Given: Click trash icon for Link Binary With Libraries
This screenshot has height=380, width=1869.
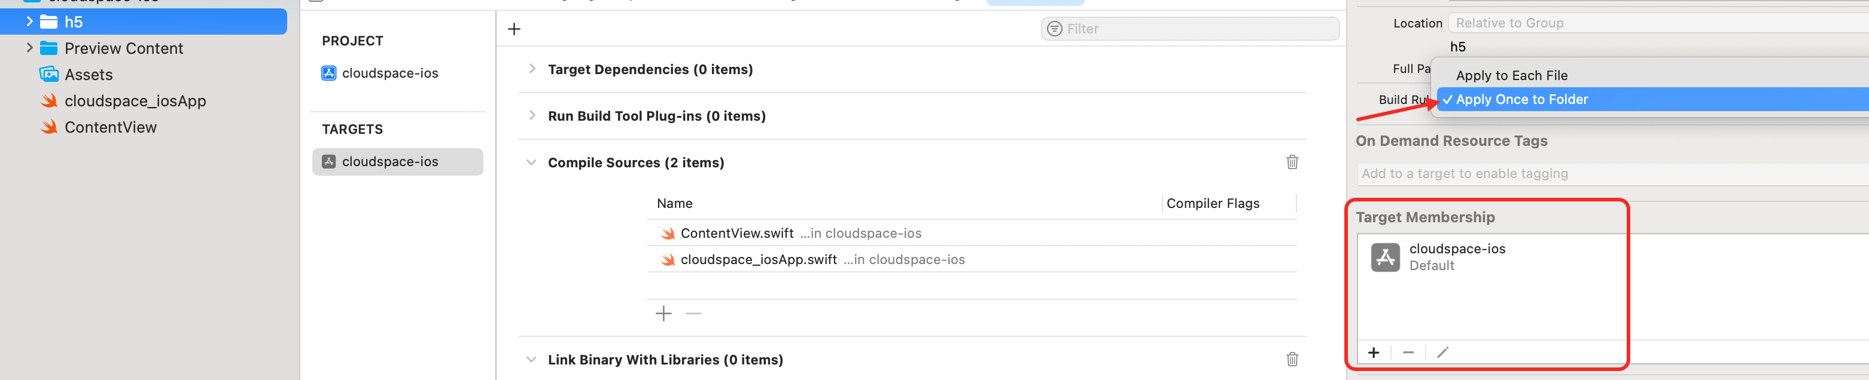Looking at the screenshot, I should pos(1292,359).
